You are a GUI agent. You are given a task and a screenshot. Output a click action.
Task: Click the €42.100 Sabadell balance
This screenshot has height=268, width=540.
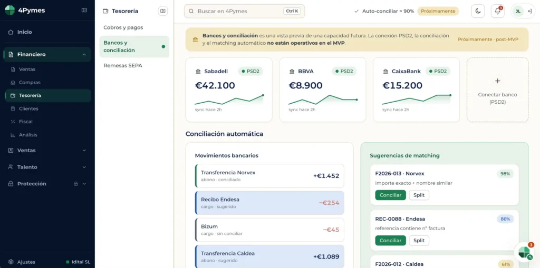click(x=215, y=85)
